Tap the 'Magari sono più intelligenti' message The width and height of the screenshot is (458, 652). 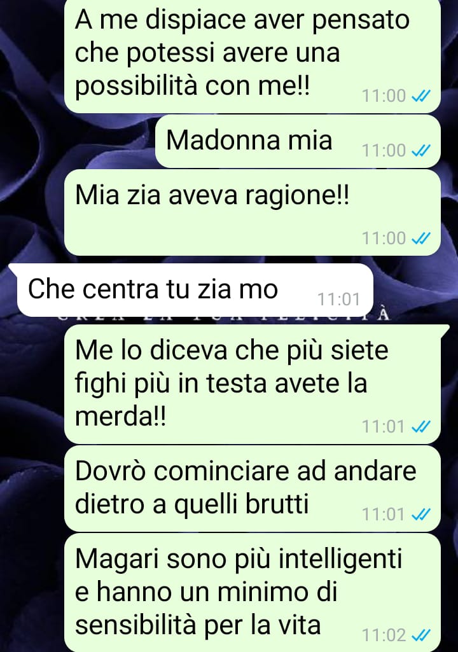click(252, 593)
